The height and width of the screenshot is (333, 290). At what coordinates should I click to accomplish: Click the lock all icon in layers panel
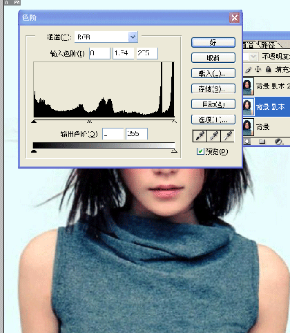coord(268,69)
